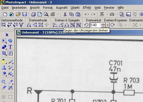Image resolution: width=143 pixels, height=102 pixels.
Task: Open dropdown next to Drehwinkel value
Action: point(107,25)
